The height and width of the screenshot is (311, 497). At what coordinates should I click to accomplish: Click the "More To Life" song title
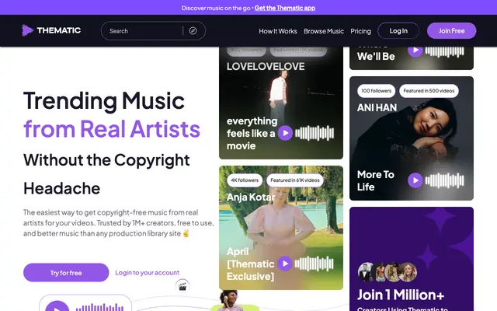(x=376, y=180)
